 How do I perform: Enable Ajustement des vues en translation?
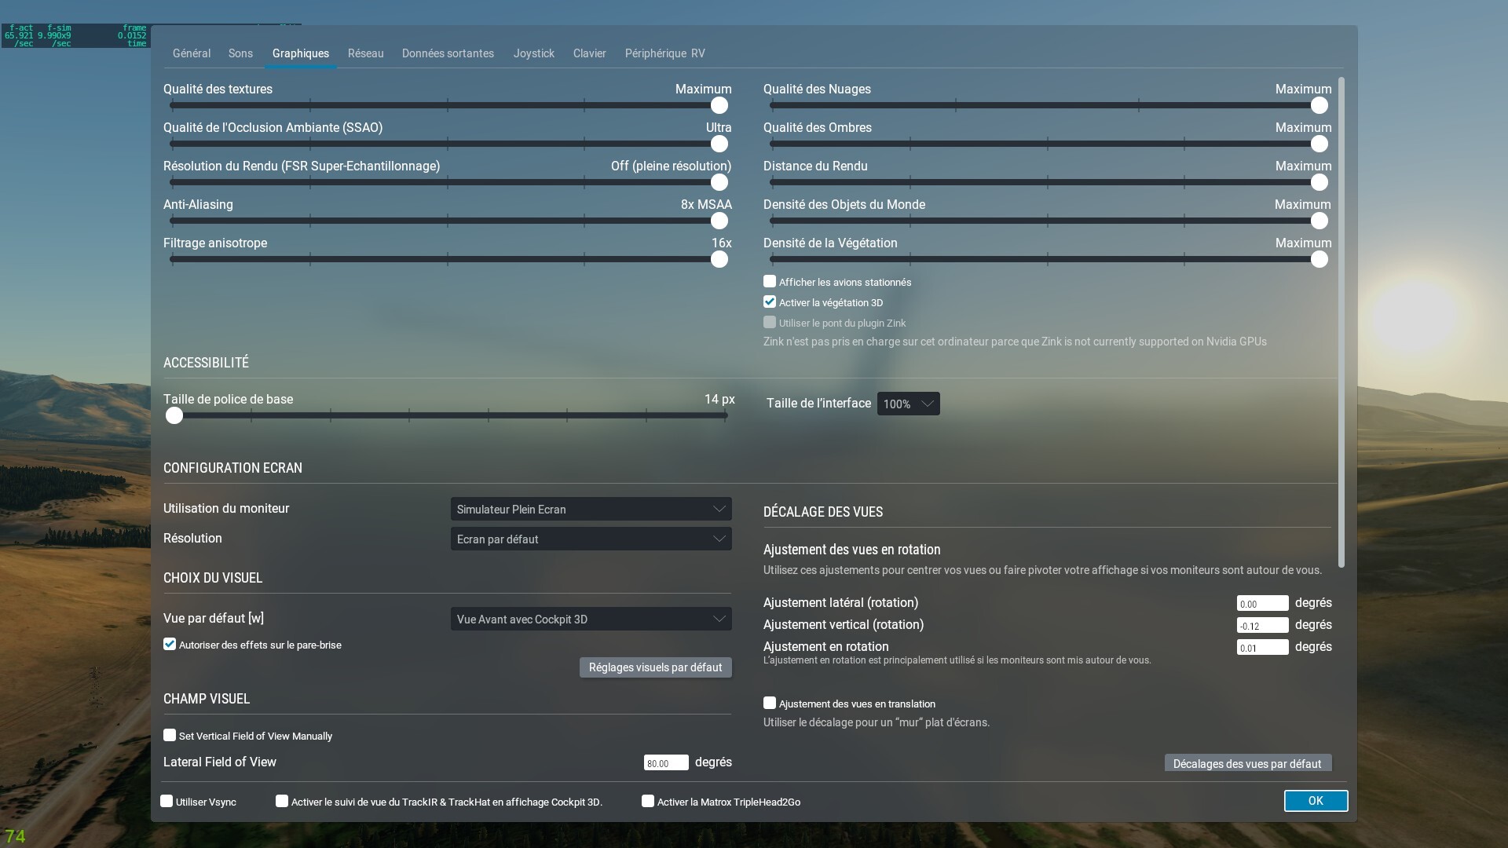[x=770, y=704]
